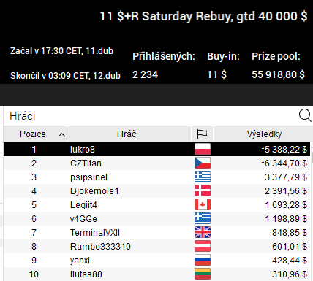
Task: Click UK flag next to TerminalVXII
Action: point(203,232)
